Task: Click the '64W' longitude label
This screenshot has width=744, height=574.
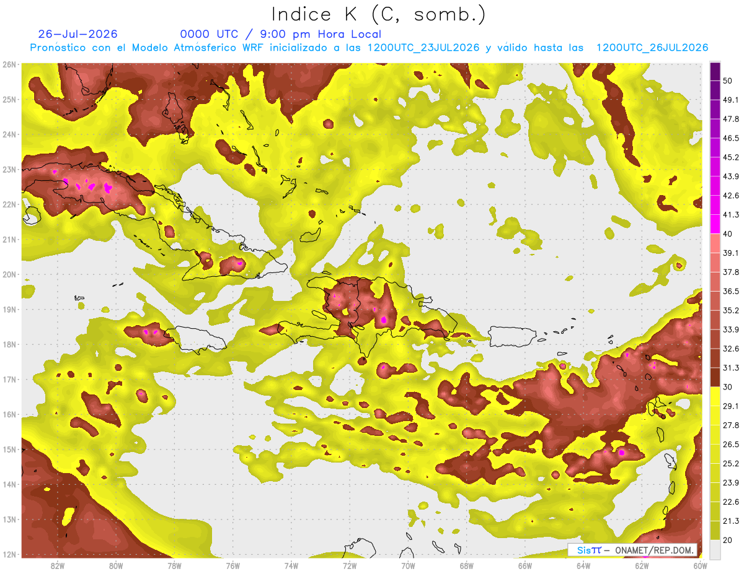Action: coord(583,565)
